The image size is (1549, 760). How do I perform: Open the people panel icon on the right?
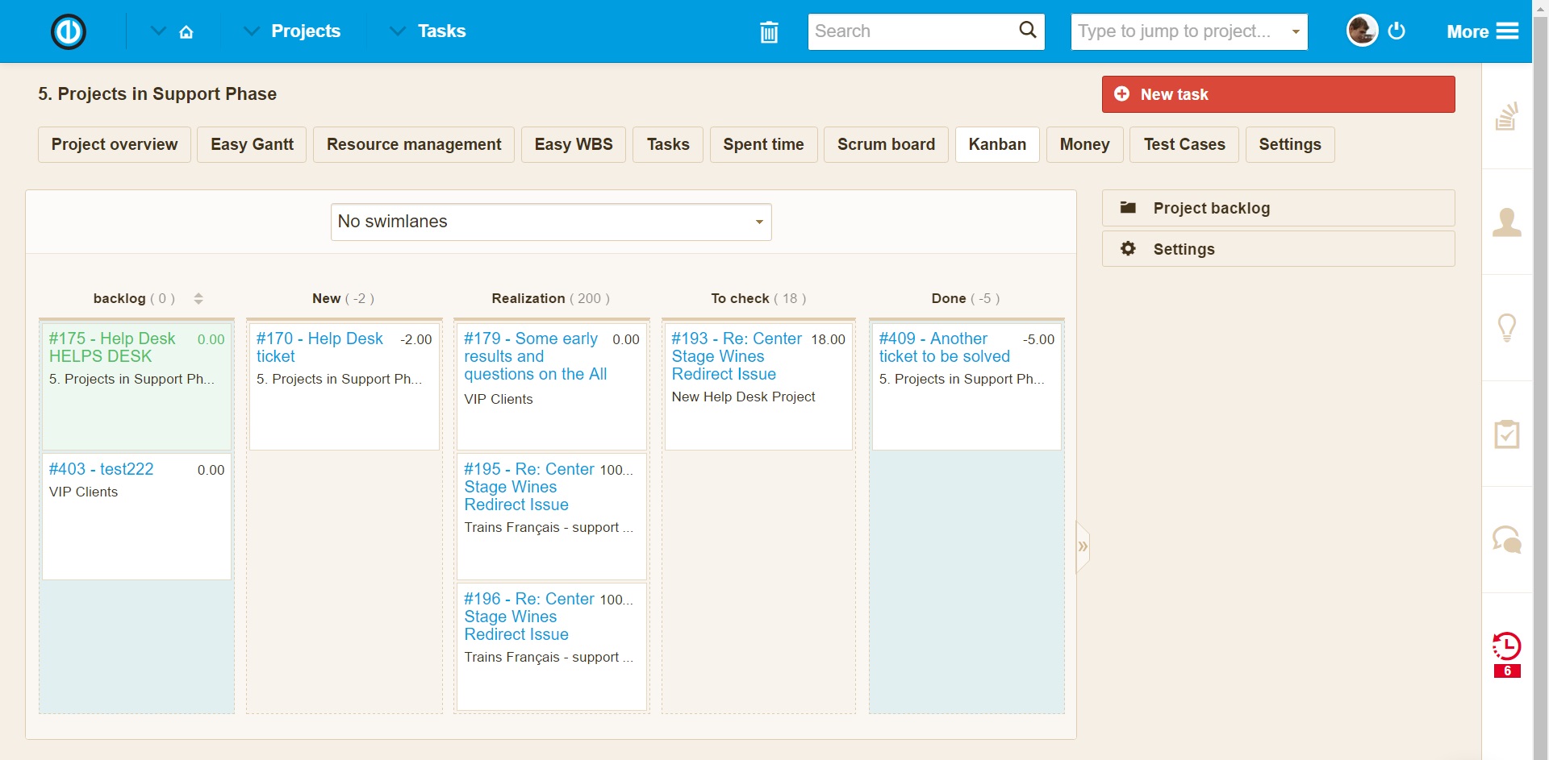click(1508, 222)
